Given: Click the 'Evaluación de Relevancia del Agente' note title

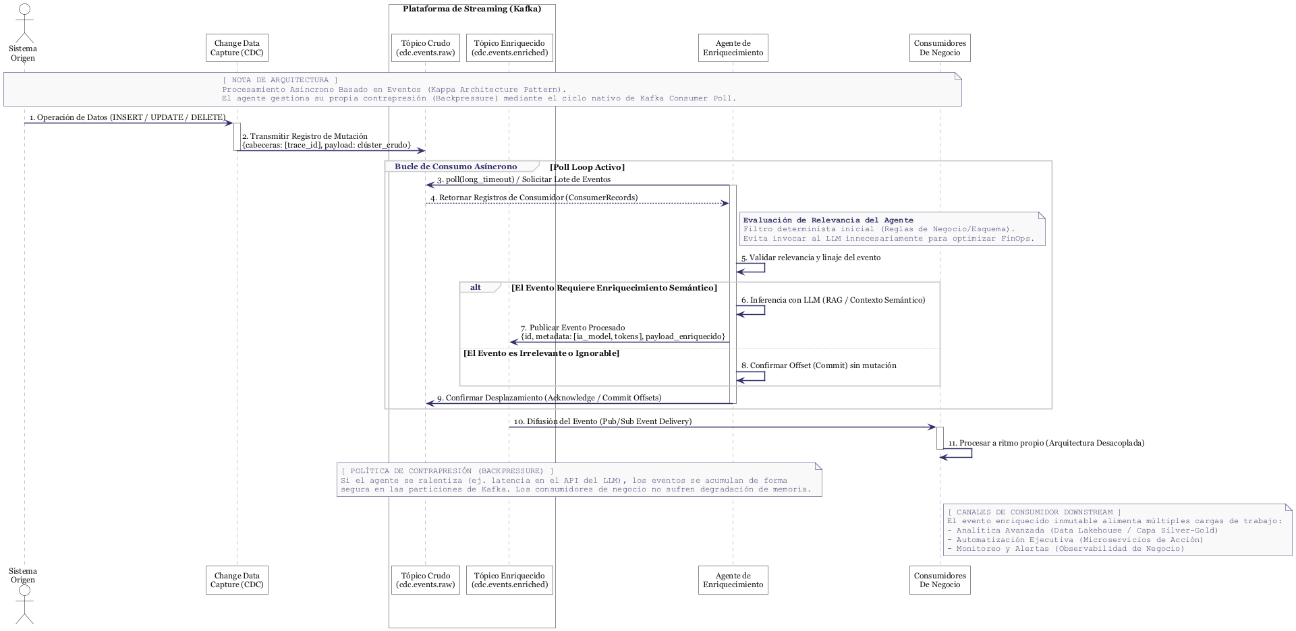Looking at the screenshot, I should [x=828, y=220].
